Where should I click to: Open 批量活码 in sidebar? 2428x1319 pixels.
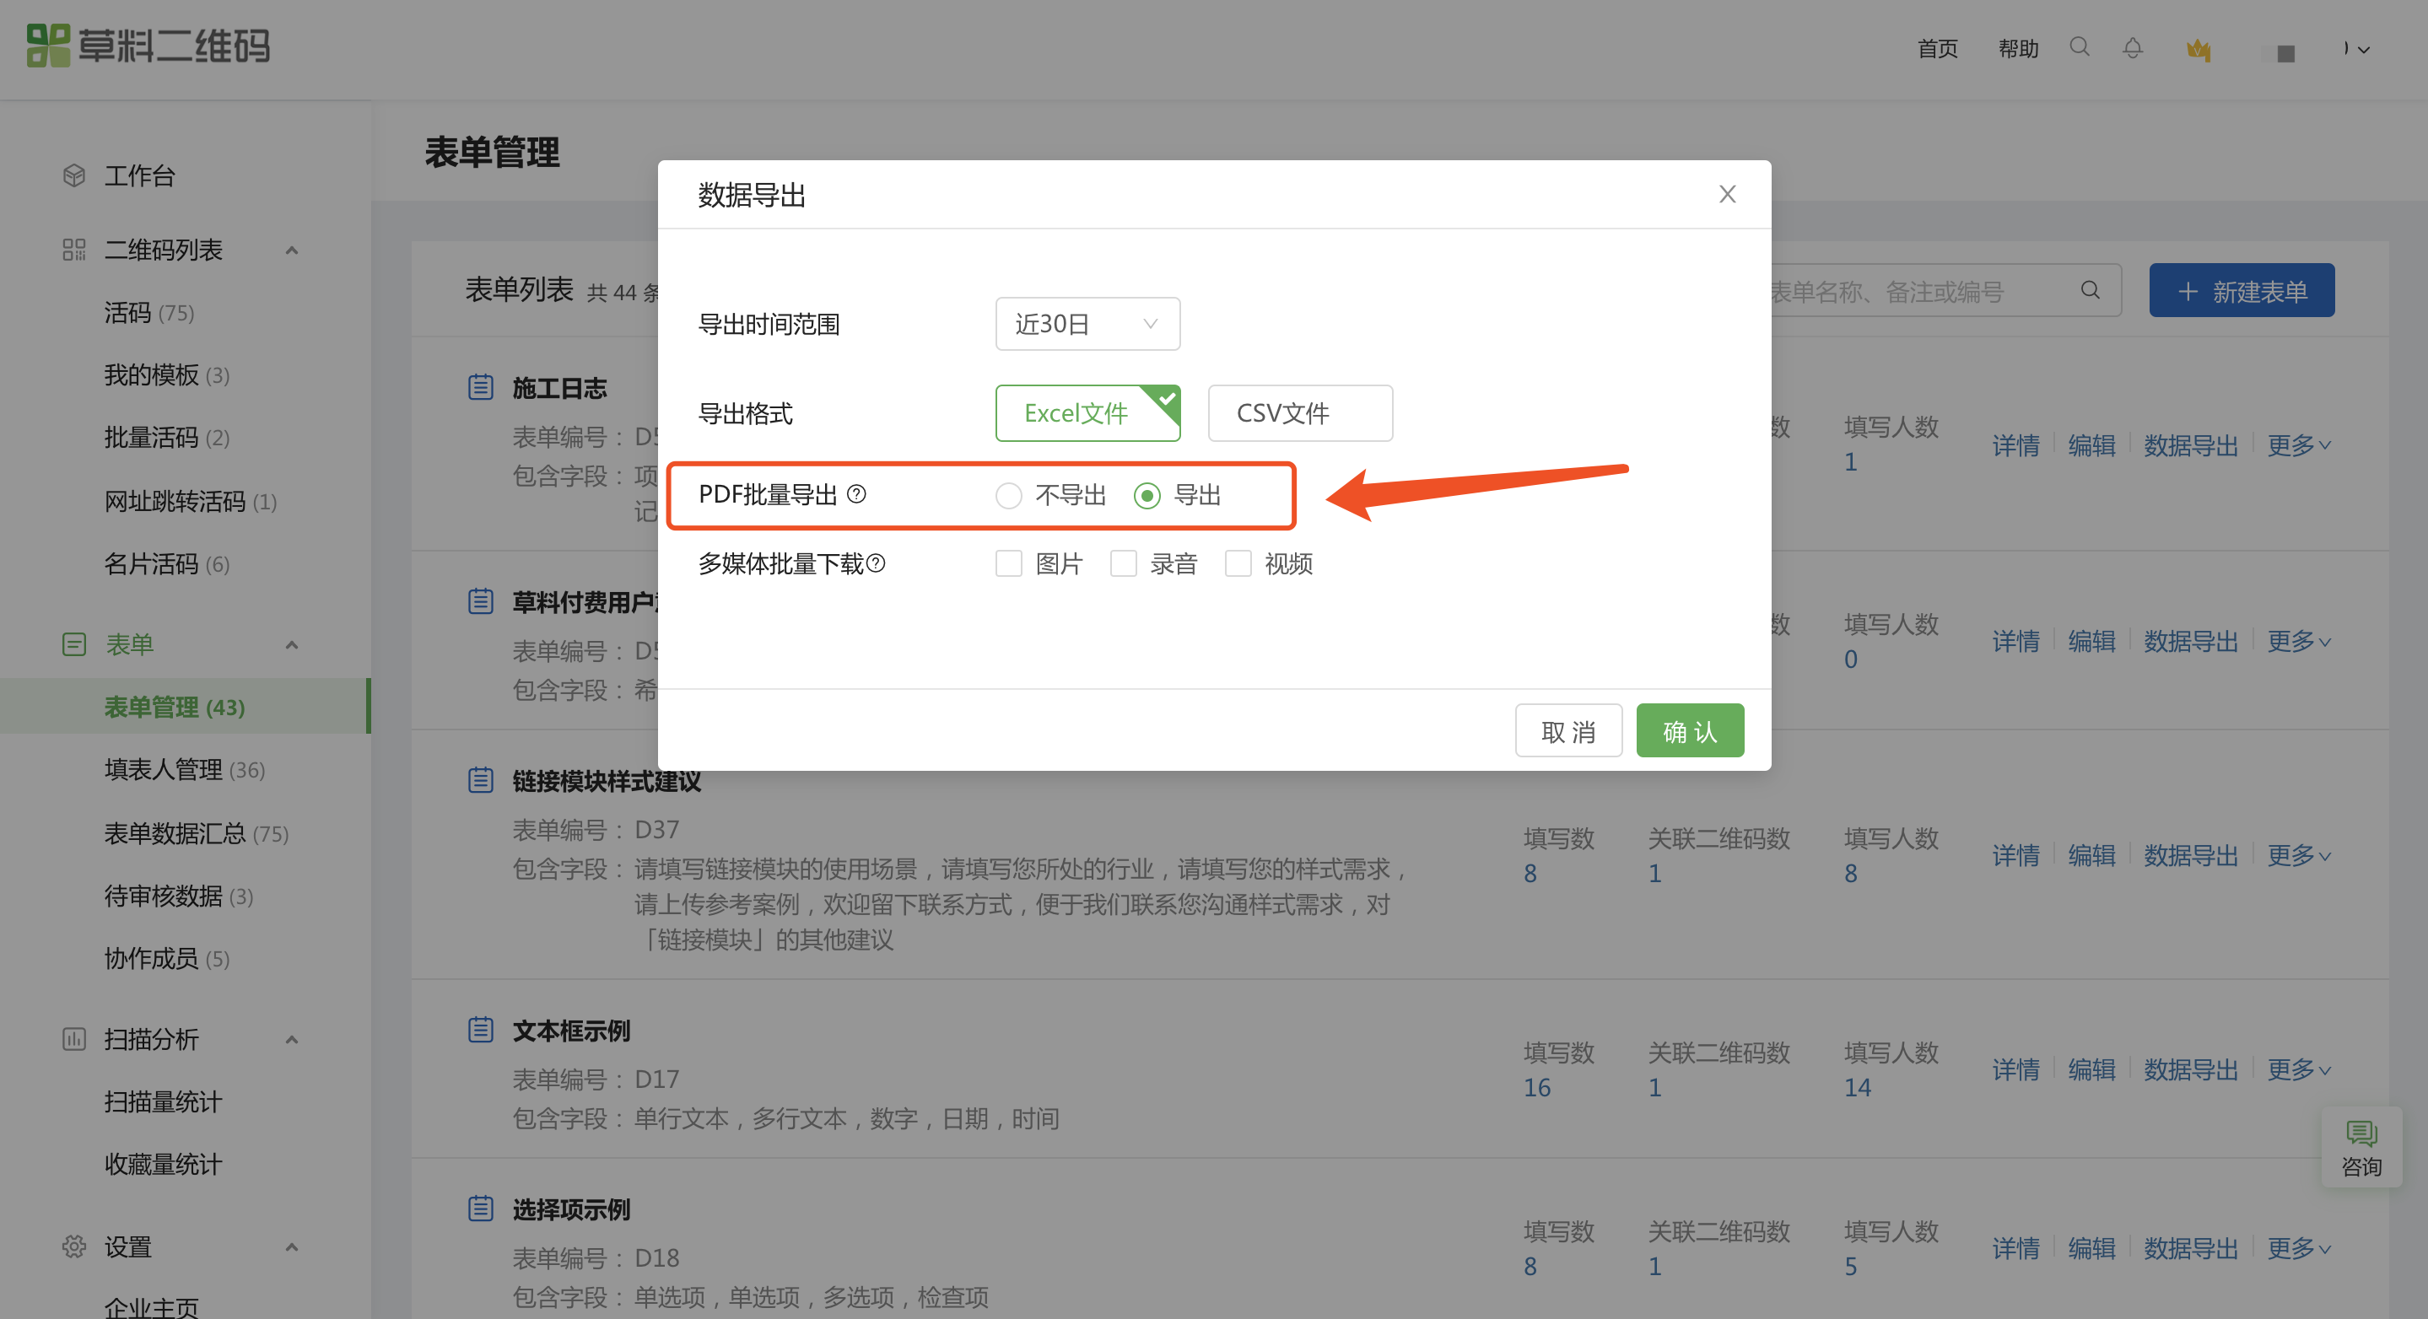(x=167, y=438)
